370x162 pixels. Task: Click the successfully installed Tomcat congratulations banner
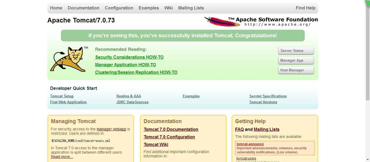pyautogui.click(x=183, y=35)
